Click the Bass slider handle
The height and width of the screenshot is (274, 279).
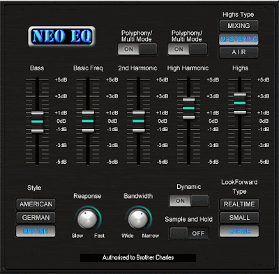pos(38,121)
